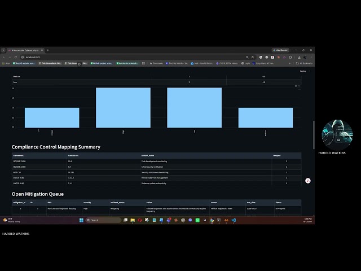Image resolution: width=361 pixels, height=271 pixels.
Task: Open Microsoft Teams from the taskbar
Action: pyautogui.click(x=169, y=220)
